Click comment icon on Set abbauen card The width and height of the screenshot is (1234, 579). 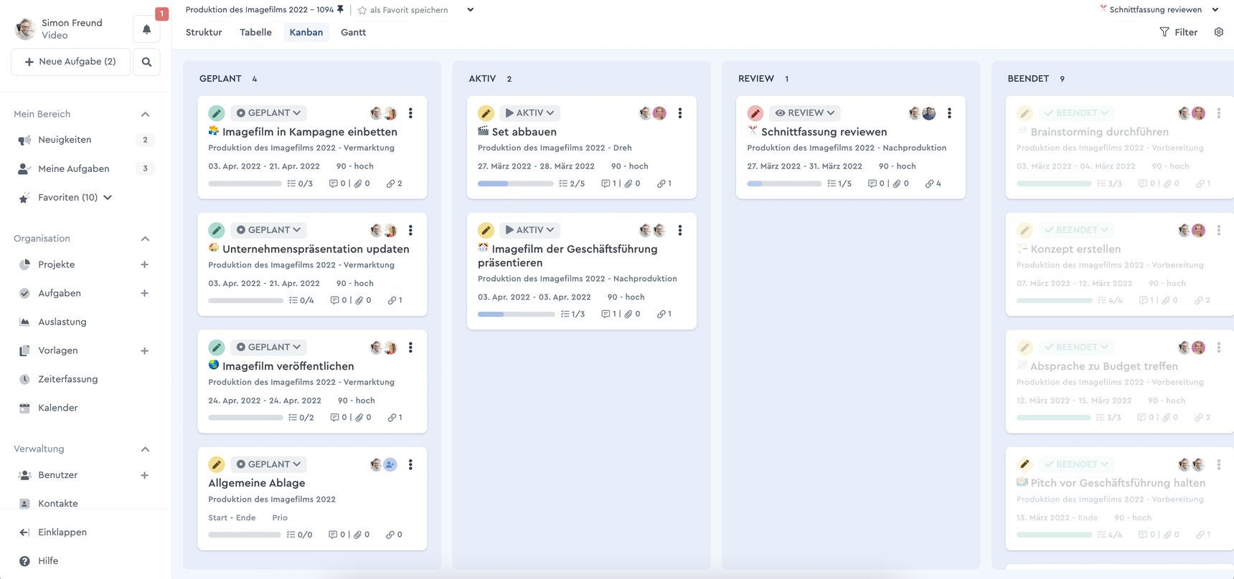(606, 183)
